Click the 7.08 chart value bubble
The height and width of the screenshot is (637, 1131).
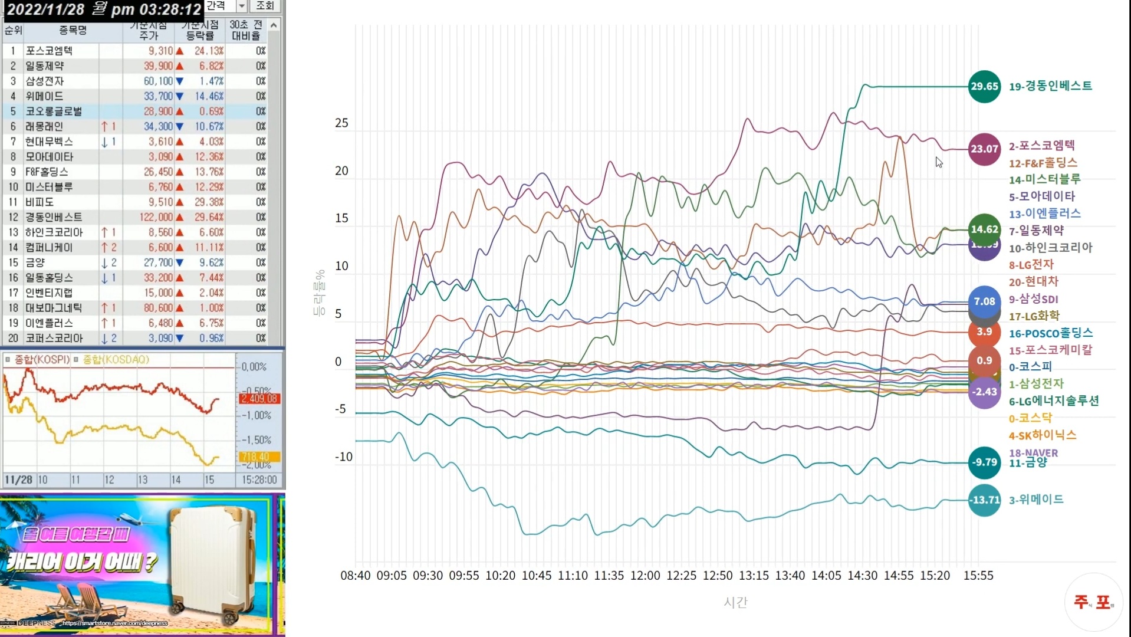[x=984, y=301]
